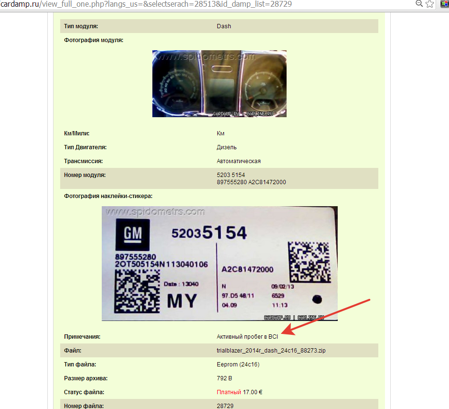Click the red 'Платный' status text
Screen dimensions: 449x409
click(x=229, y=392)
